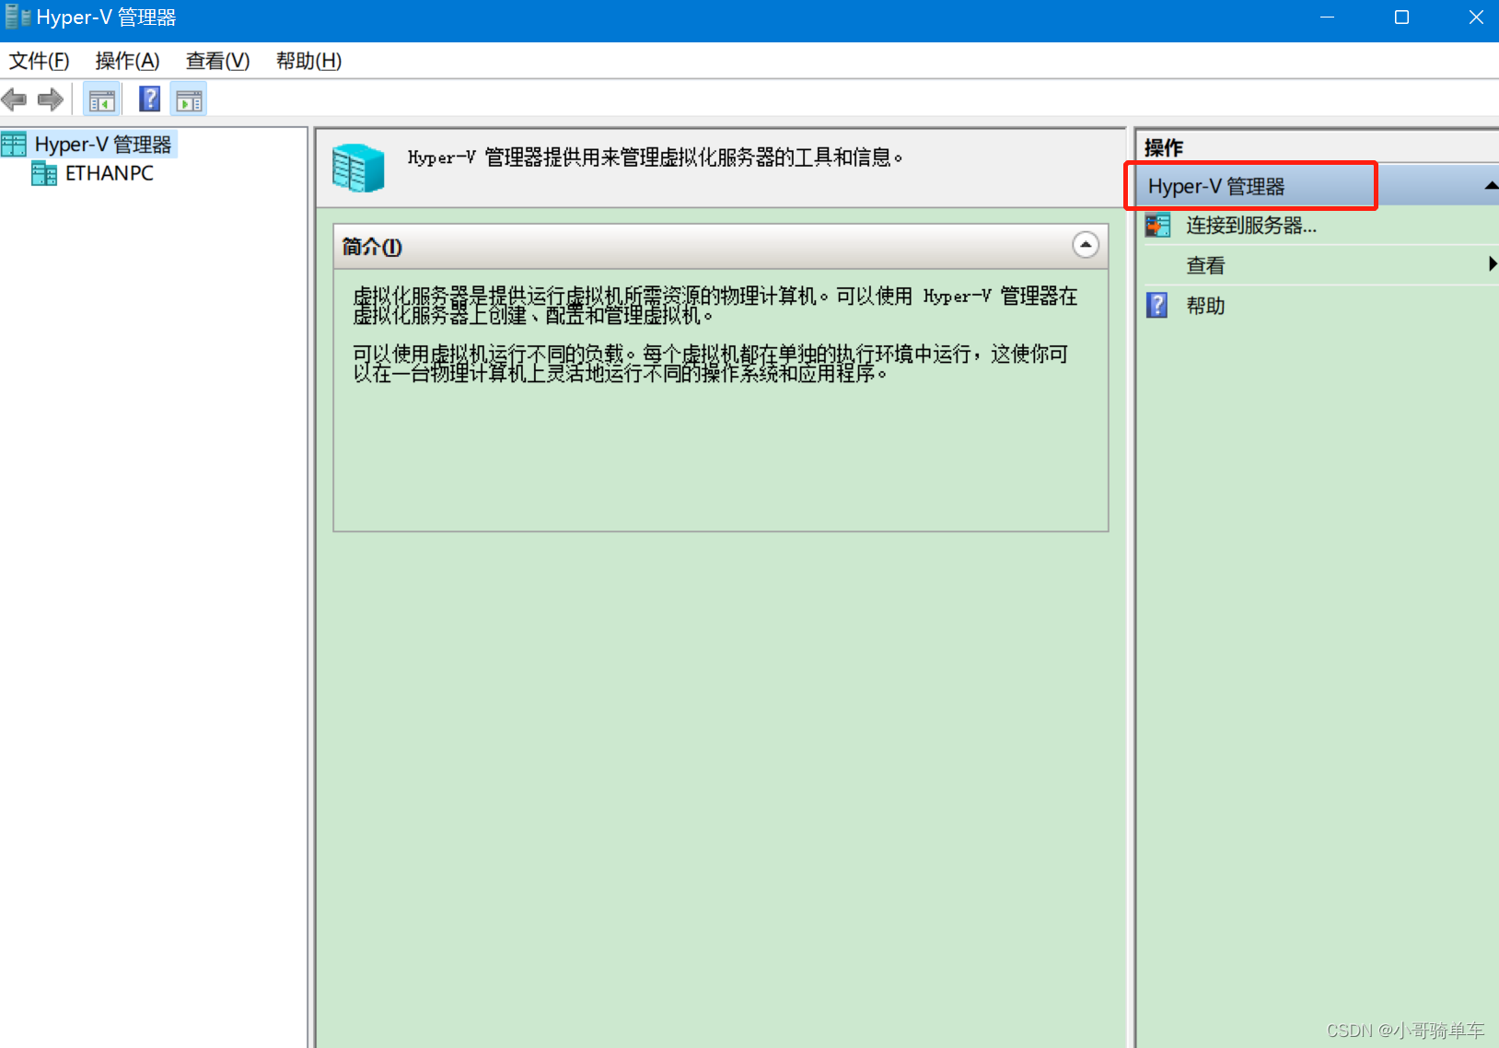Click 帮助 in the actions pane

coord(1205,306)
